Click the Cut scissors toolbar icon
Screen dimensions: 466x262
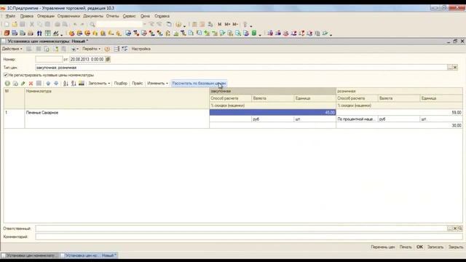coord(32,24)
